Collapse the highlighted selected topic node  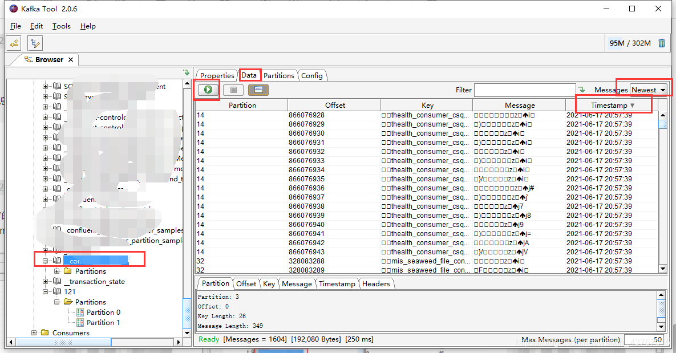click(45, 261)
